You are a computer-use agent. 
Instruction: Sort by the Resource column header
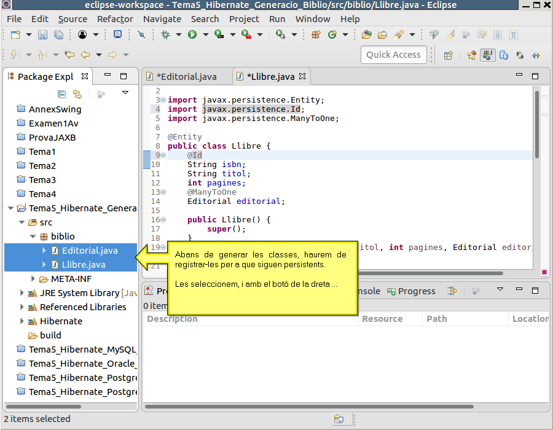pyautogui.click(x=382, y=319)
